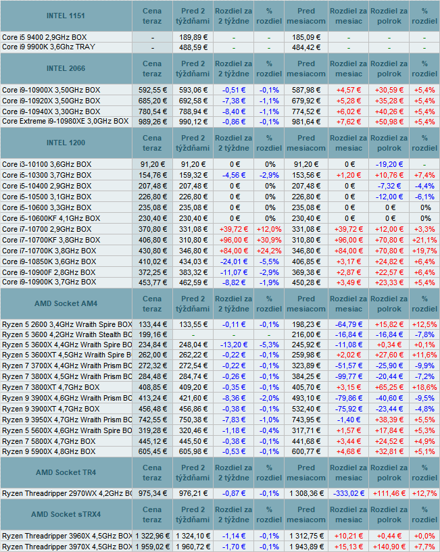This screenshot has width=440, height=552.
Task: Select the AMD Socket TR4 header
Action: coord(66,472)
